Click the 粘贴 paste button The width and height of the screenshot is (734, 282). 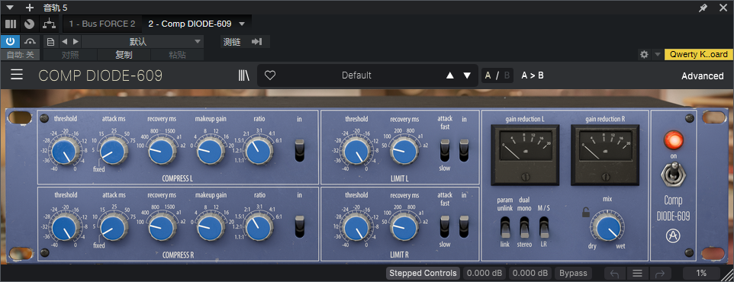178,55
